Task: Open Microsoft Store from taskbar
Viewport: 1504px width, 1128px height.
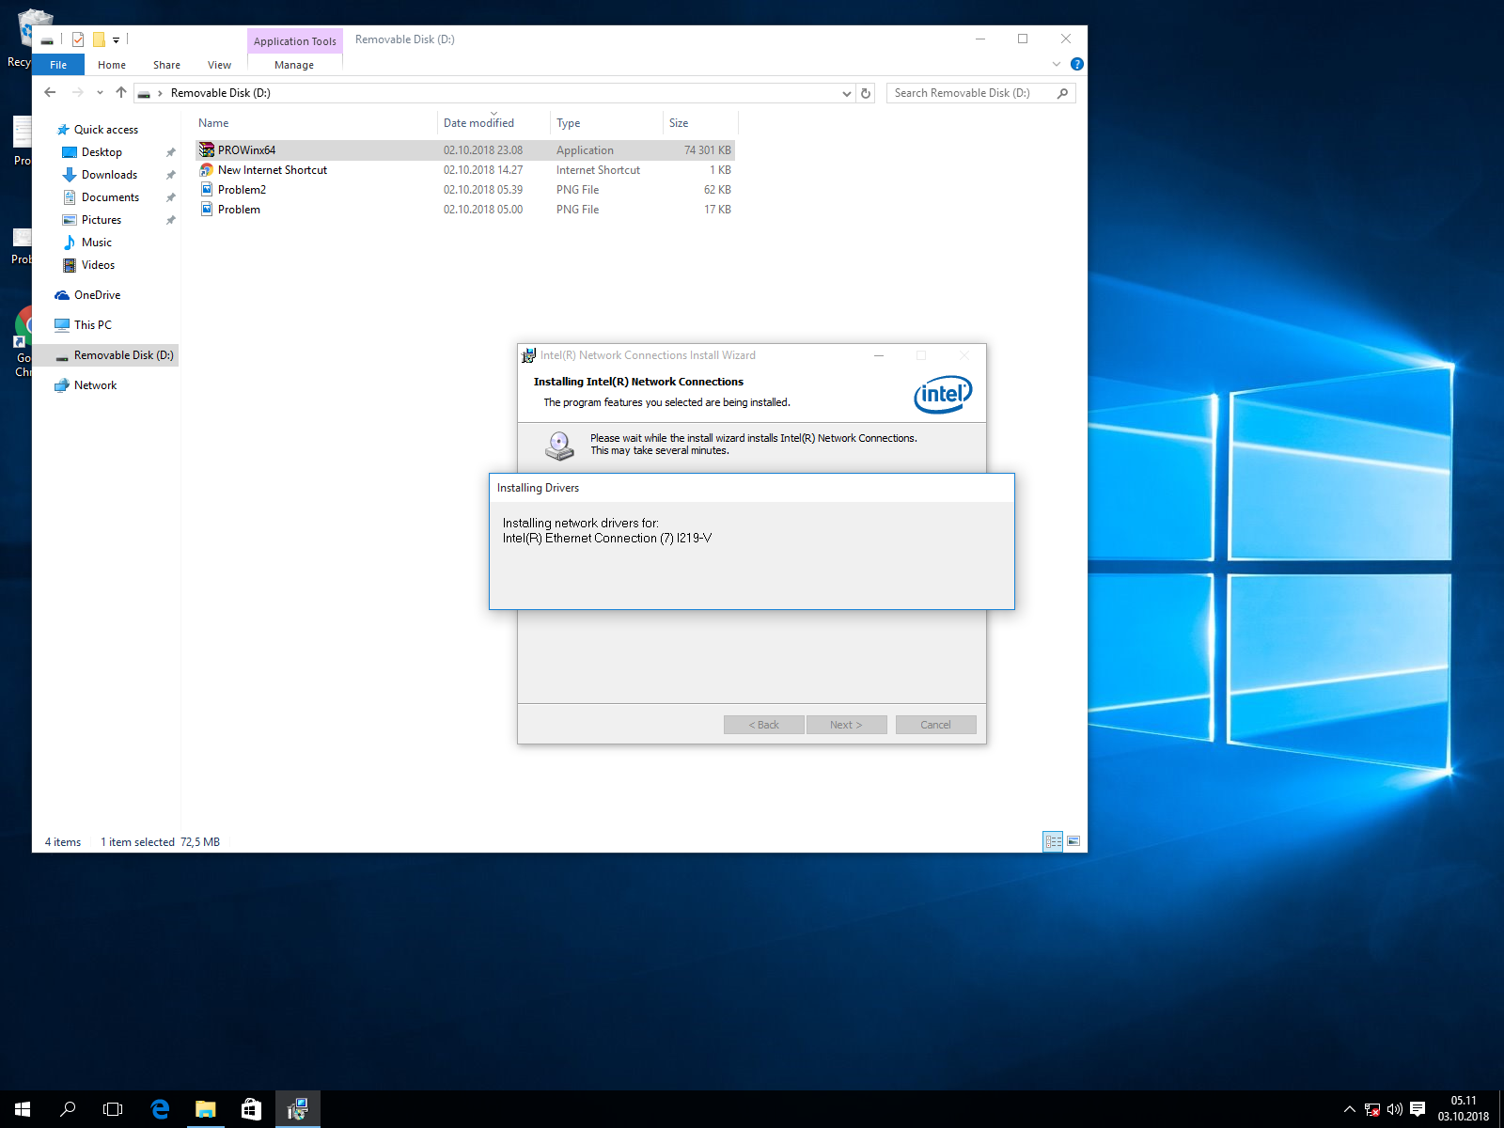Action: [251, 1109]
